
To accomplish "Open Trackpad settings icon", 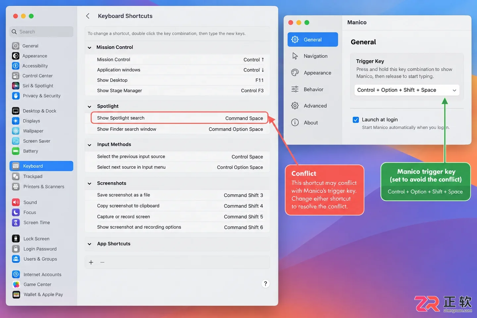I will pos(16,177).
